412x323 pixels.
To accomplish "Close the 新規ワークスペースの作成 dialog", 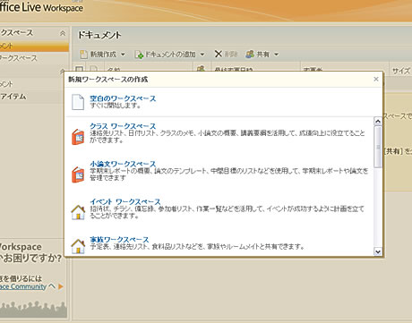I will tap(376, 79).
